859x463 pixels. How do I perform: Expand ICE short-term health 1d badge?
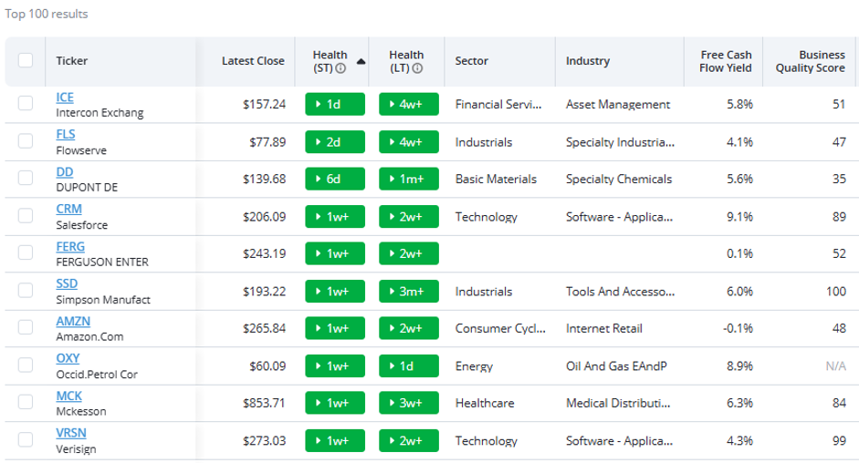tap(335, 104)
